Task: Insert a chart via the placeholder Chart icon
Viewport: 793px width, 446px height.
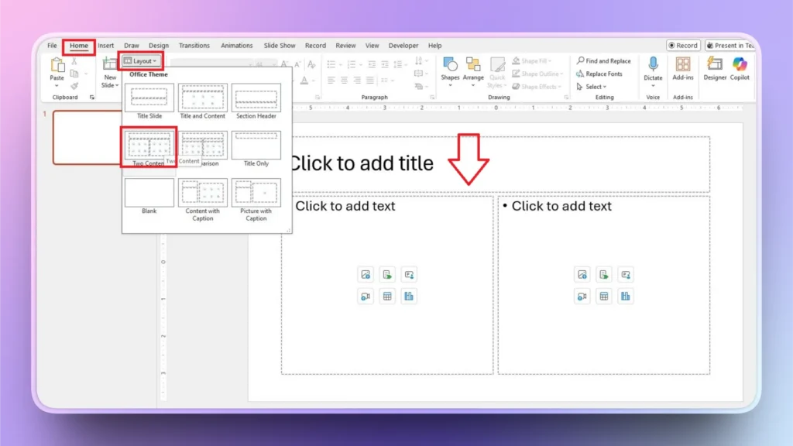Action: (x=409, y=296)
